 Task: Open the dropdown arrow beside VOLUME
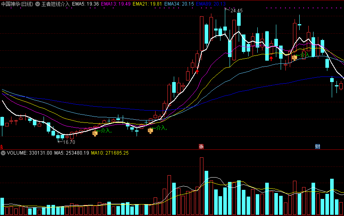tap(3, 153)
